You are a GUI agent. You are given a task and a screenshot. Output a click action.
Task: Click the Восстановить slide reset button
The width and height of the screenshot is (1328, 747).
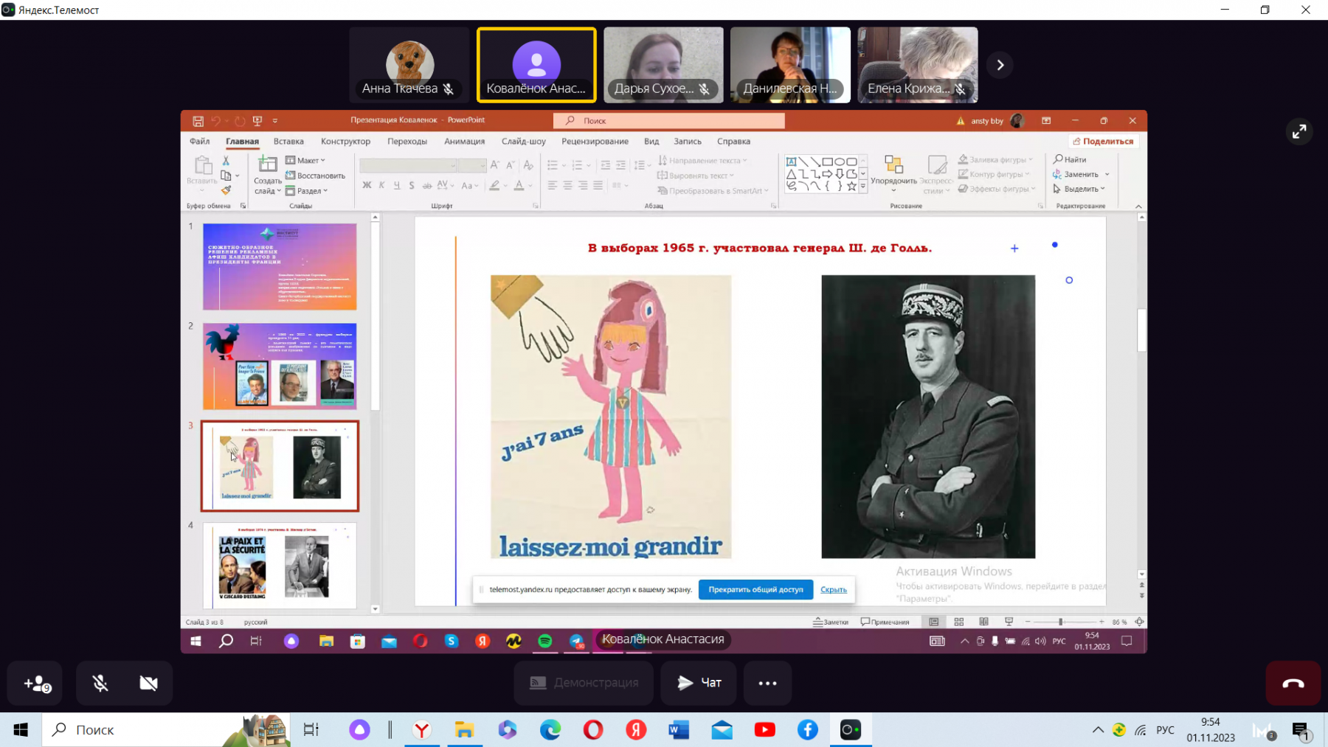click(x=316, y=176)
